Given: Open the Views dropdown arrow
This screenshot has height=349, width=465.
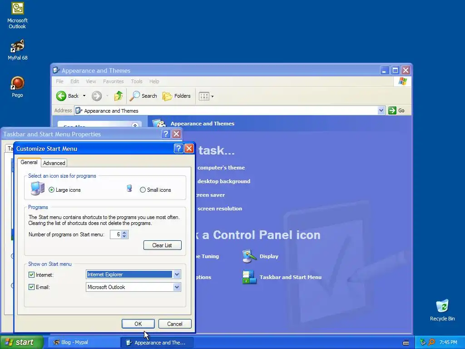Looking at the screenshot, I should 212,96.
